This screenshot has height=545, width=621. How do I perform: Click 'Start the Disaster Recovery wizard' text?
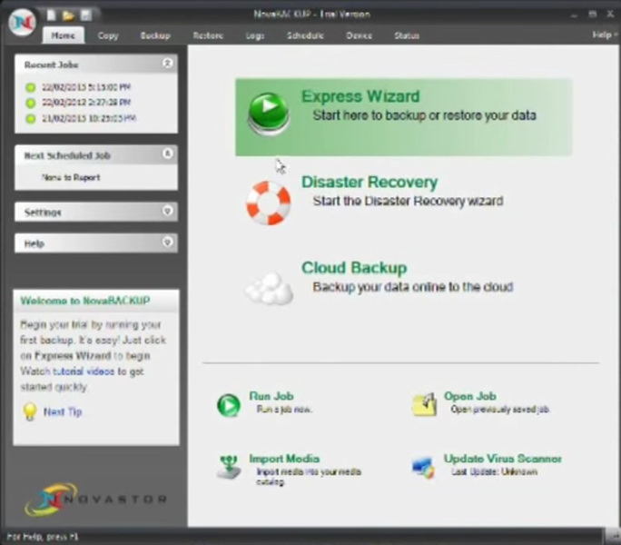[x=408, y=201]
